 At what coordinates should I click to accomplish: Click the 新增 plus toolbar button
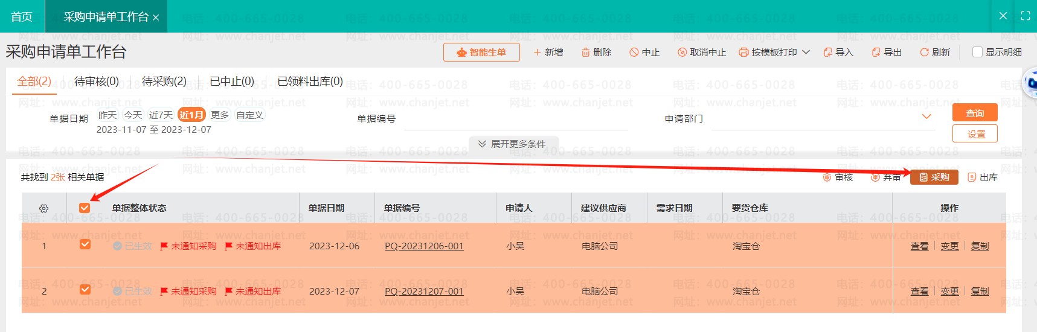pos(548,53)
